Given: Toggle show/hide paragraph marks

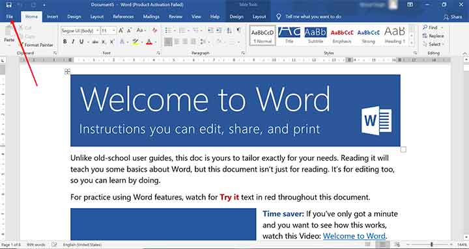Looking at the screenshot, I should pyautogui.click(x=238, y=31).
